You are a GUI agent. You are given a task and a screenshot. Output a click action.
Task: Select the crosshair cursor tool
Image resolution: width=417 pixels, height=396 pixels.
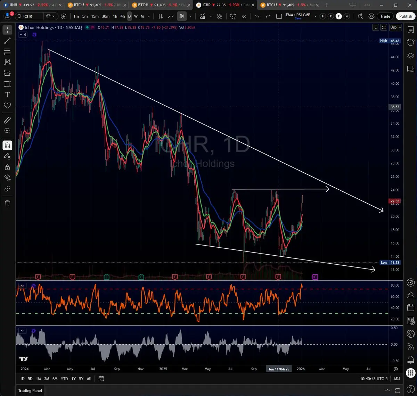[7, 30]
